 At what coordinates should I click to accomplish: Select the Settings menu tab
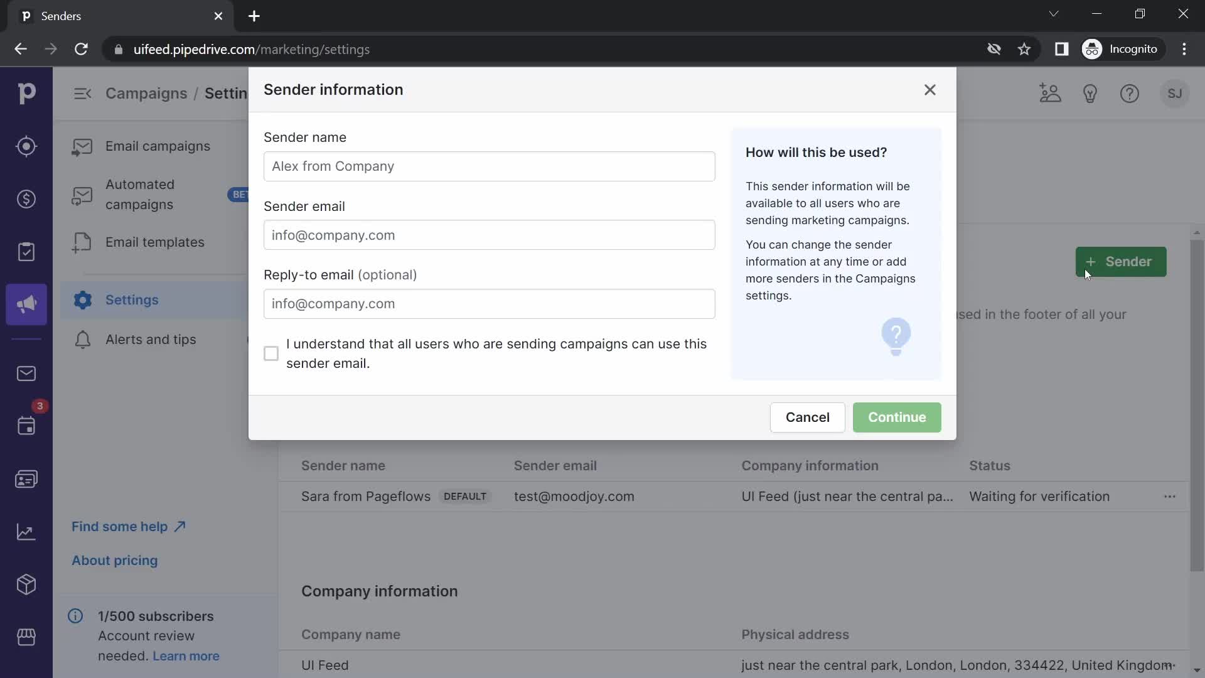click(x=132, y=299)
